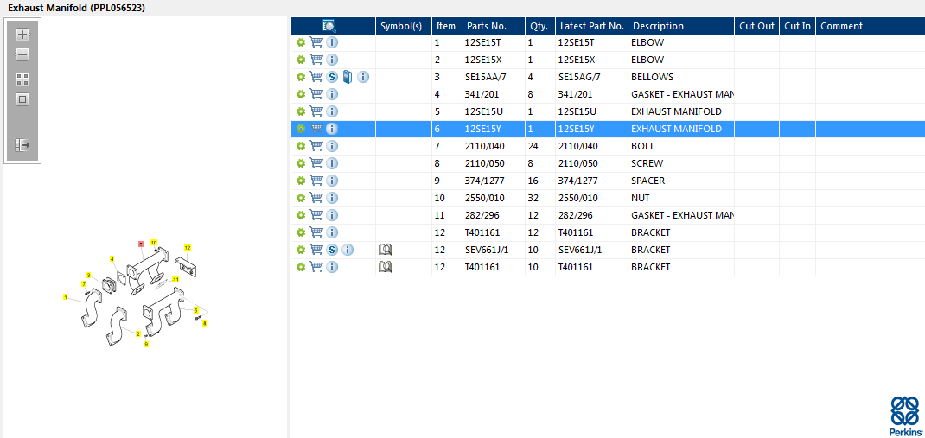This screenshot has width=925, height=438.
Task: Click latest part number SE15AG/7
Action: [579, 77]
